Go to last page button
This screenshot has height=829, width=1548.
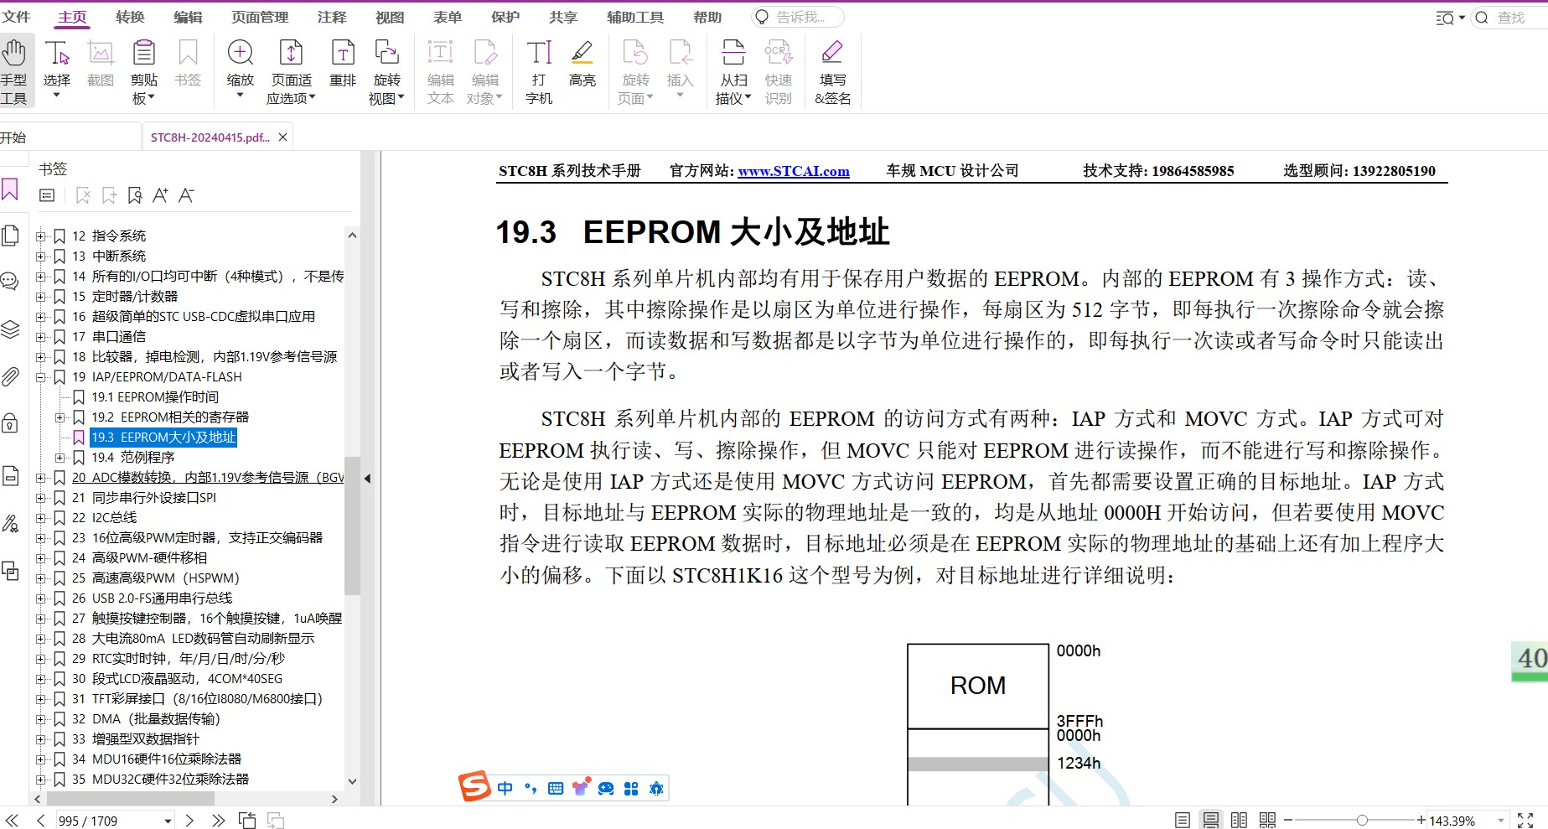coord(218,821)
